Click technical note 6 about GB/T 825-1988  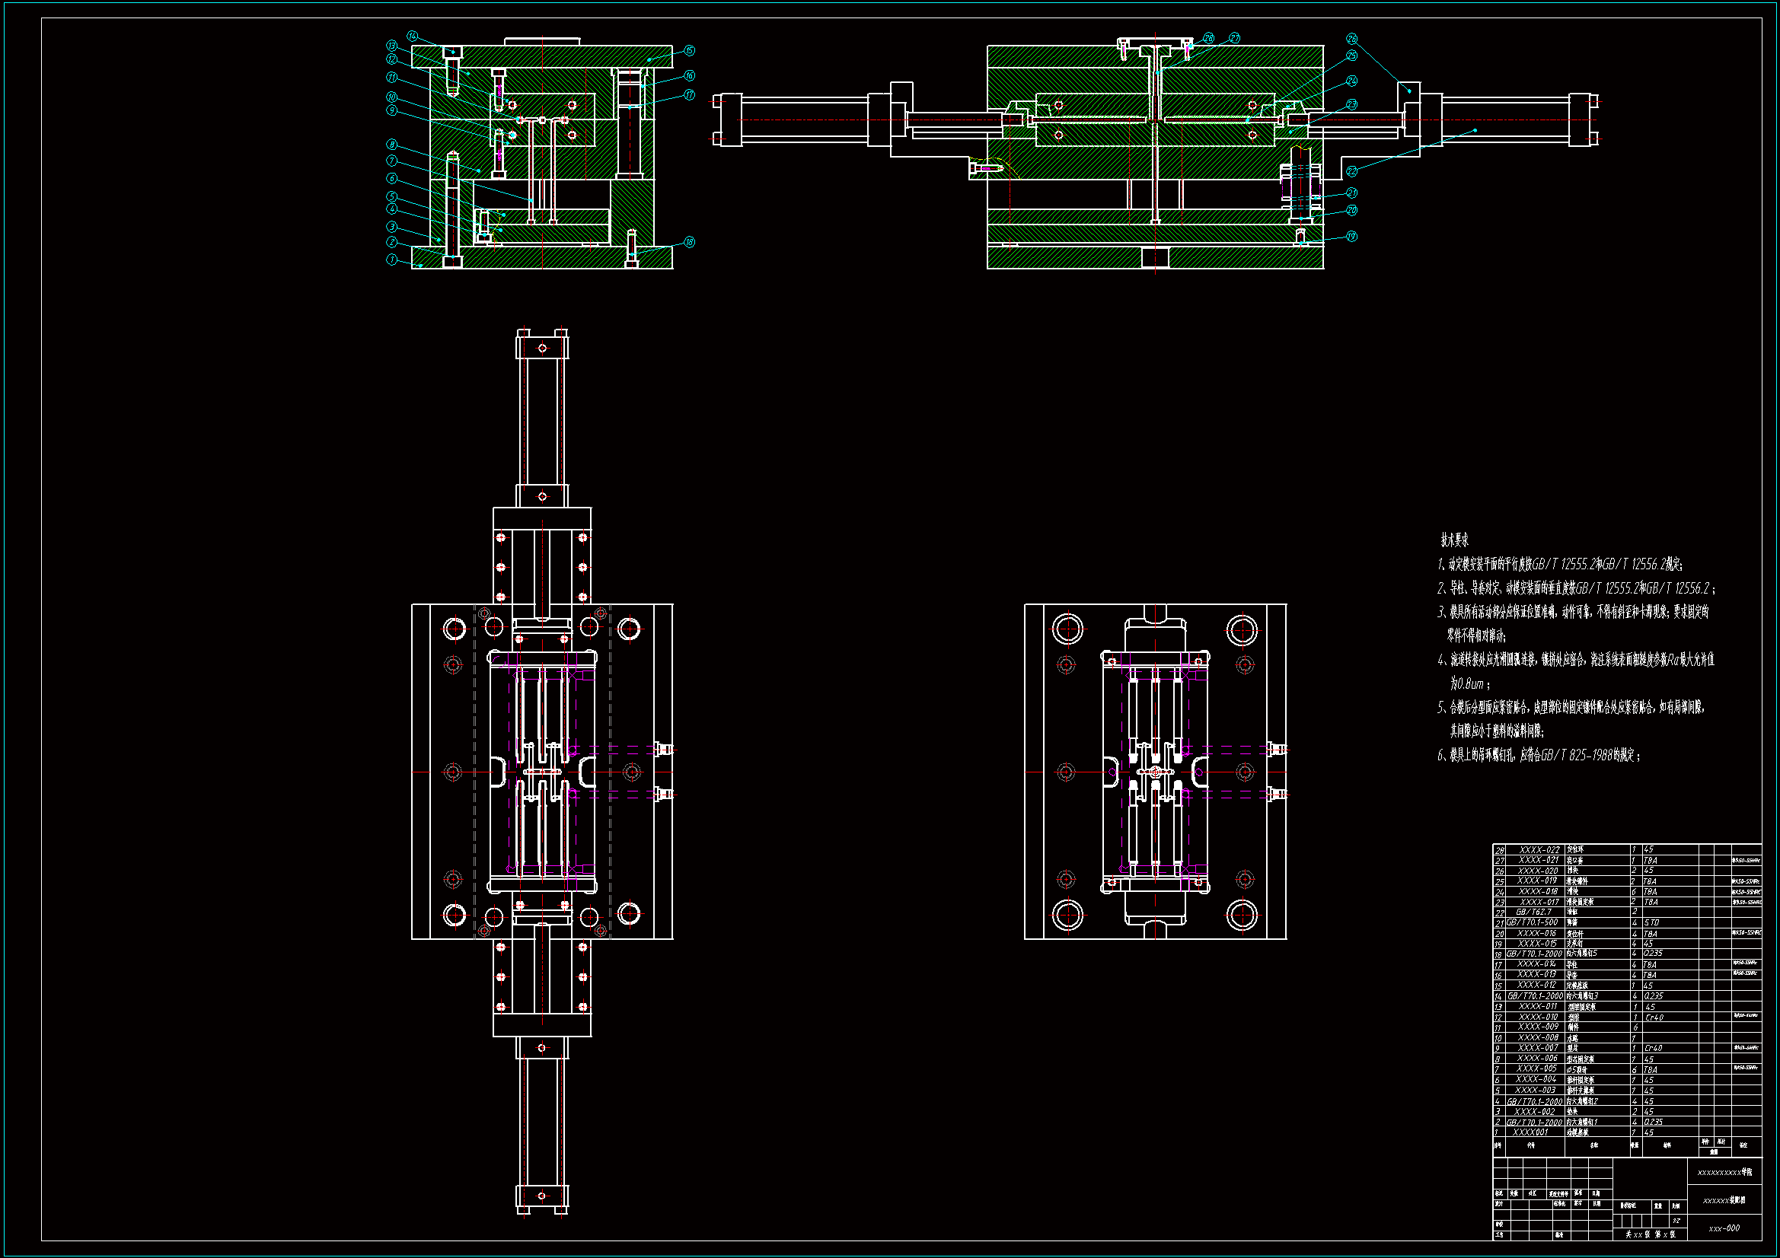1539,755
